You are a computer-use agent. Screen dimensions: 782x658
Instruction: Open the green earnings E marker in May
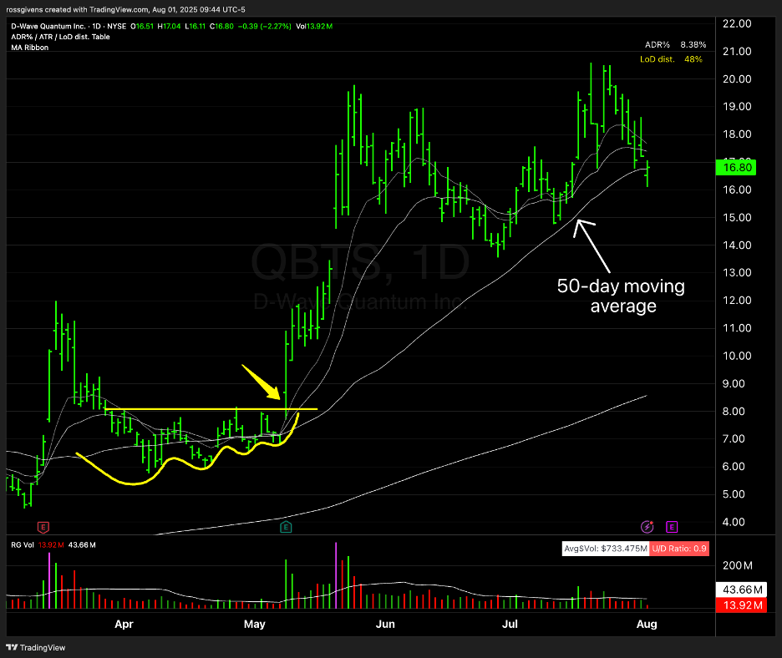(286, 527)
